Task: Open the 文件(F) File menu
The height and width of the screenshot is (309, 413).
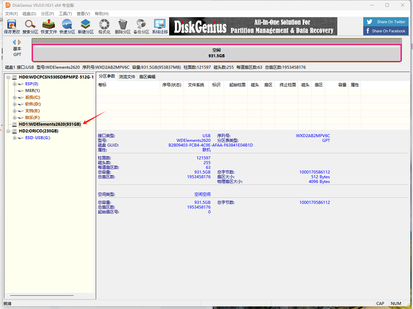Action: 11,14
